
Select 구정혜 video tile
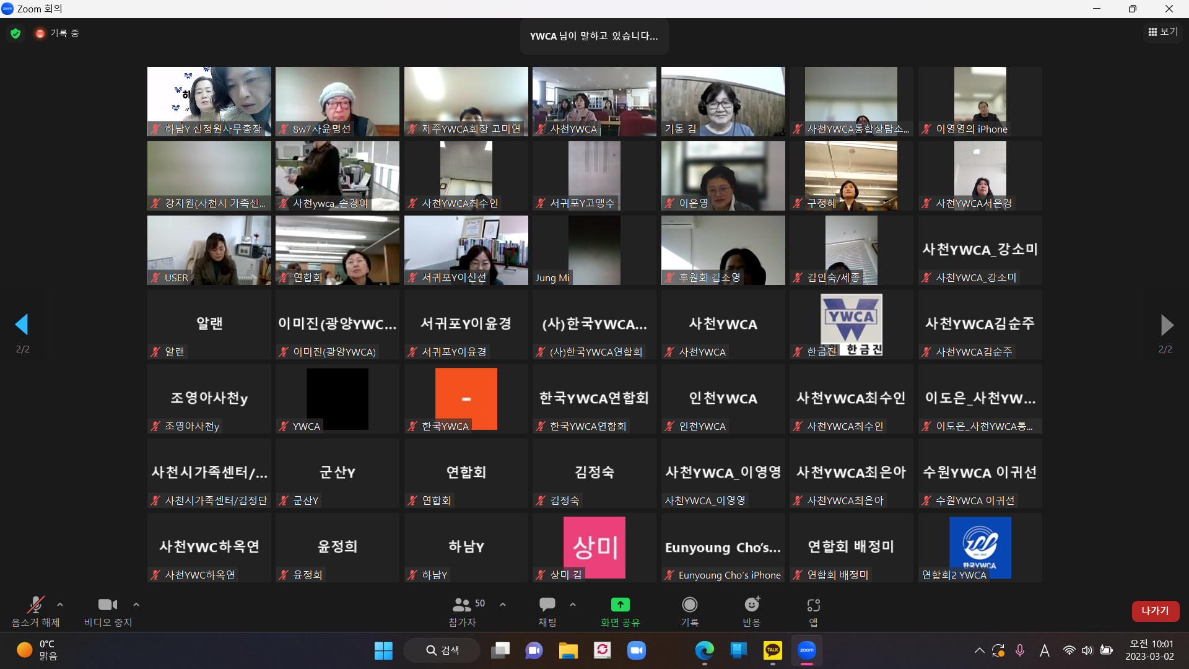click(851, 176)
